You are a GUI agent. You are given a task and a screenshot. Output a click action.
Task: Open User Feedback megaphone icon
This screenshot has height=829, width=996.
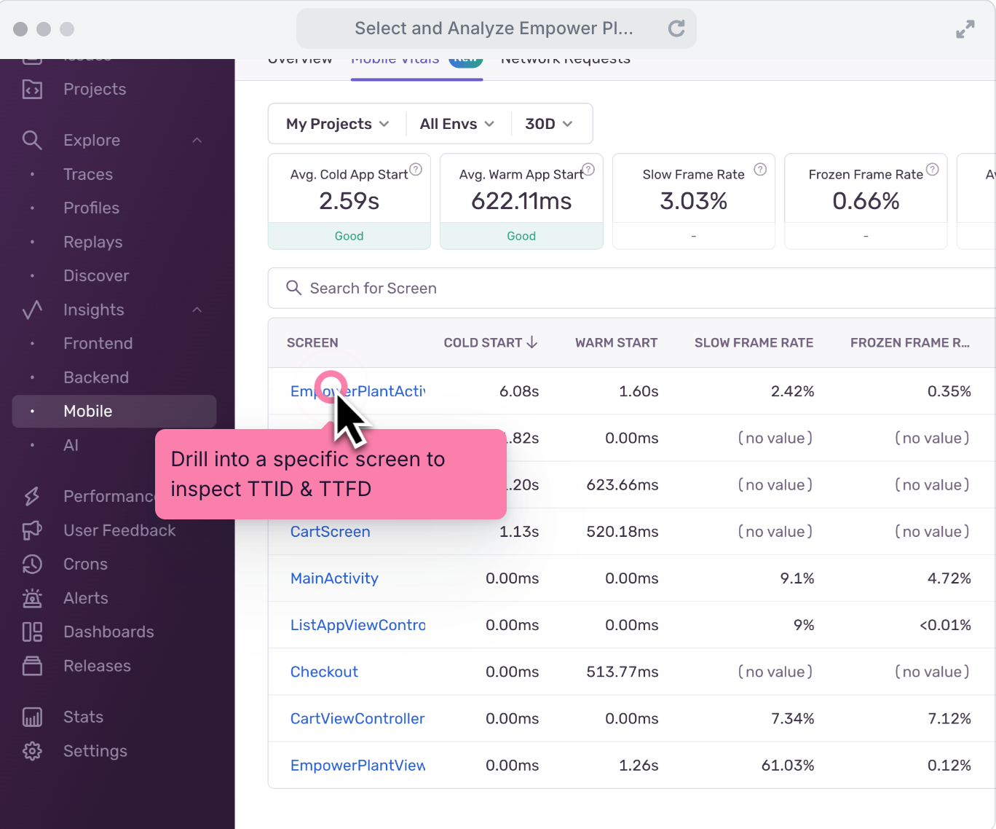32,530
